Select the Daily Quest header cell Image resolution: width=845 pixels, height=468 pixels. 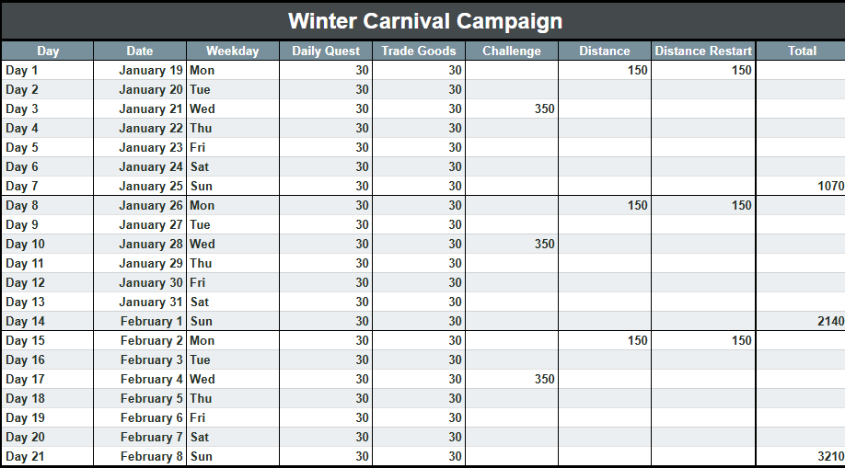click(326, 51)
